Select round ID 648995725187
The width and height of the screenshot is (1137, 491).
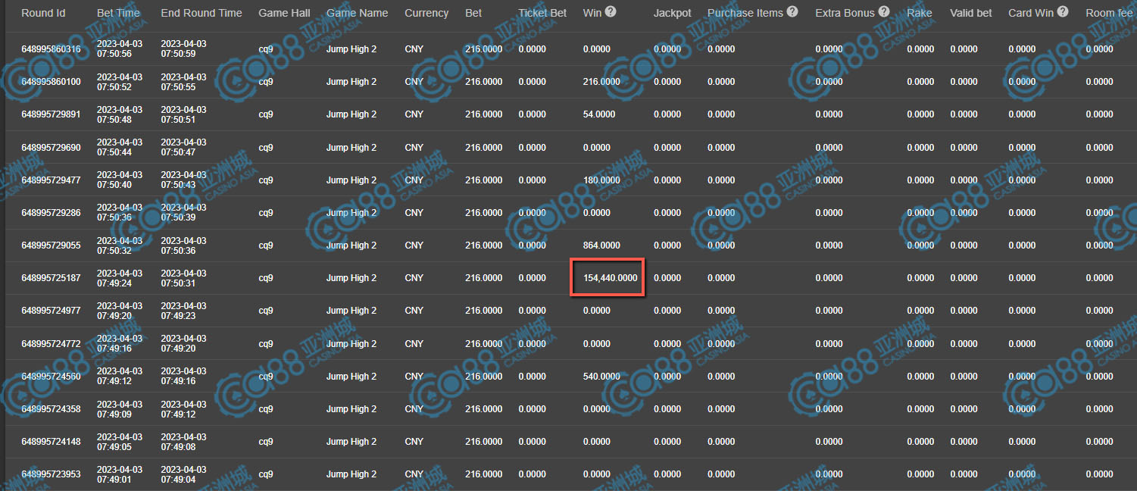pyautogui.click(x=51, y=278)
